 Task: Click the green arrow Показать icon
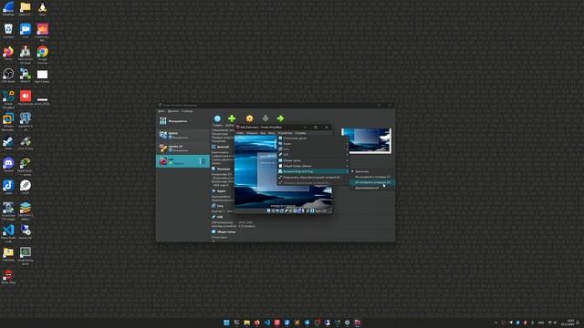tap(280, 118)
